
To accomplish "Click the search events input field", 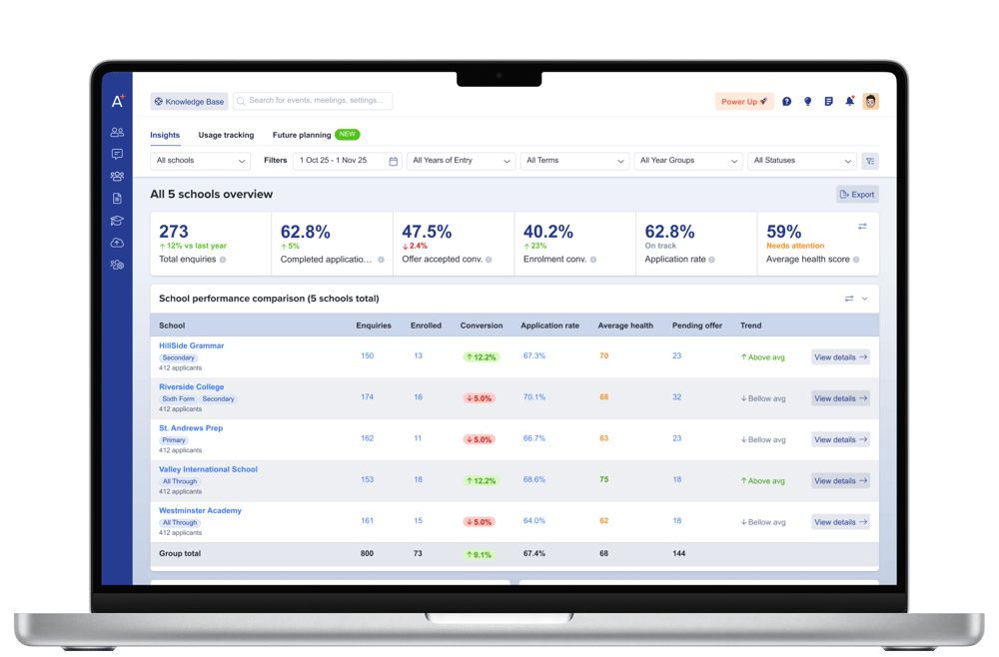I will pyautogui.click(x=313, y=101).
